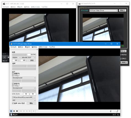This screenshot has height=118, width=131.
Task: Close the capture settings side panel
Action: pos(37,50)
